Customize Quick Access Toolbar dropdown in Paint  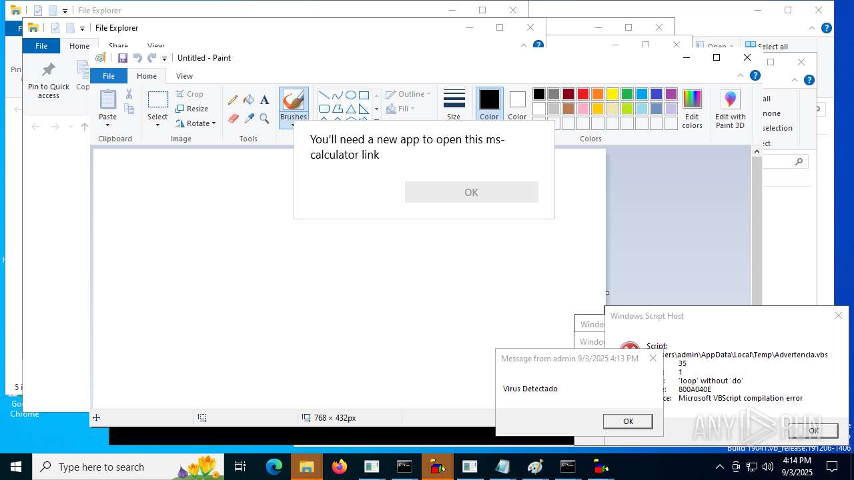click(x=164, y=59)
